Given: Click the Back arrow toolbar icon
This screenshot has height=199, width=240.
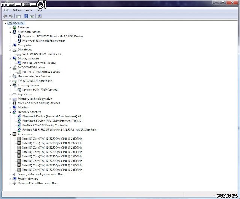Looking at the screenshot, I should point(5,16).
